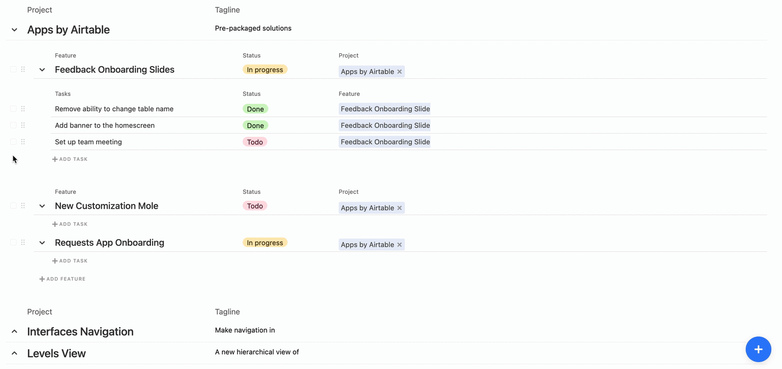Open In progress status of Requests App Onboarding
Viewport: 782px width, 369px height.
pos(265,242)
